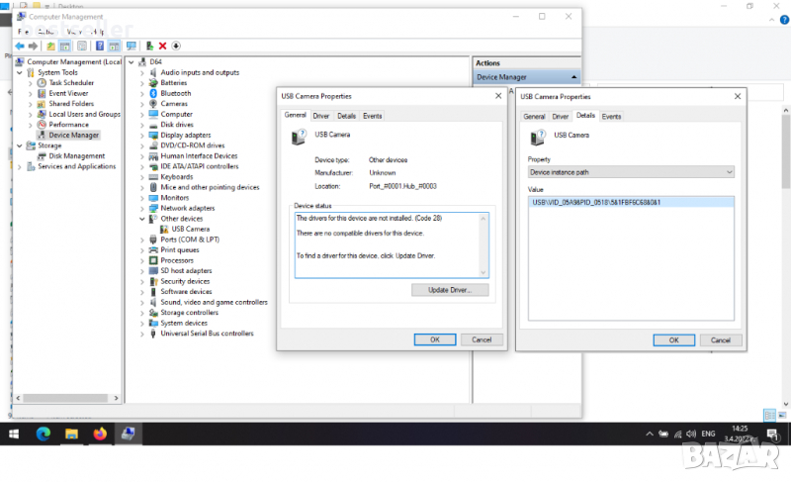
Task: Click the down-arrow toolbar icon after the red X
Action: click(x=176, y=46)
